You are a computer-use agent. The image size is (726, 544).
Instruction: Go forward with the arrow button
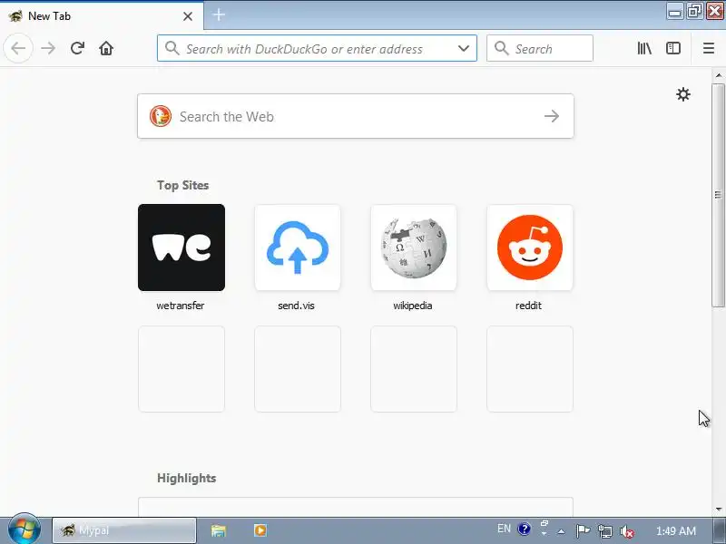[x=48, y=48]
